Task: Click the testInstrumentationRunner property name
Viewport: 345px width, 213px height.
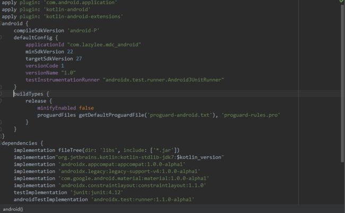Action: click(x=63, y=80)
